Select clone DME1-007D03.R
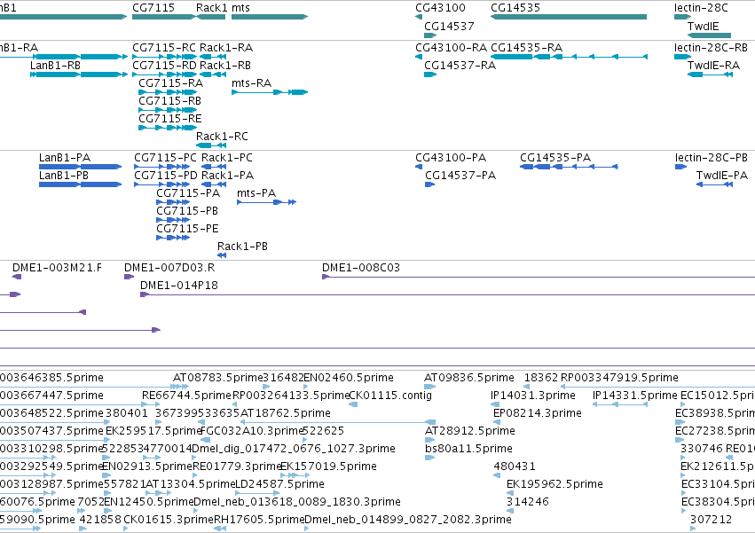755x533 pixels. (169, 268)
